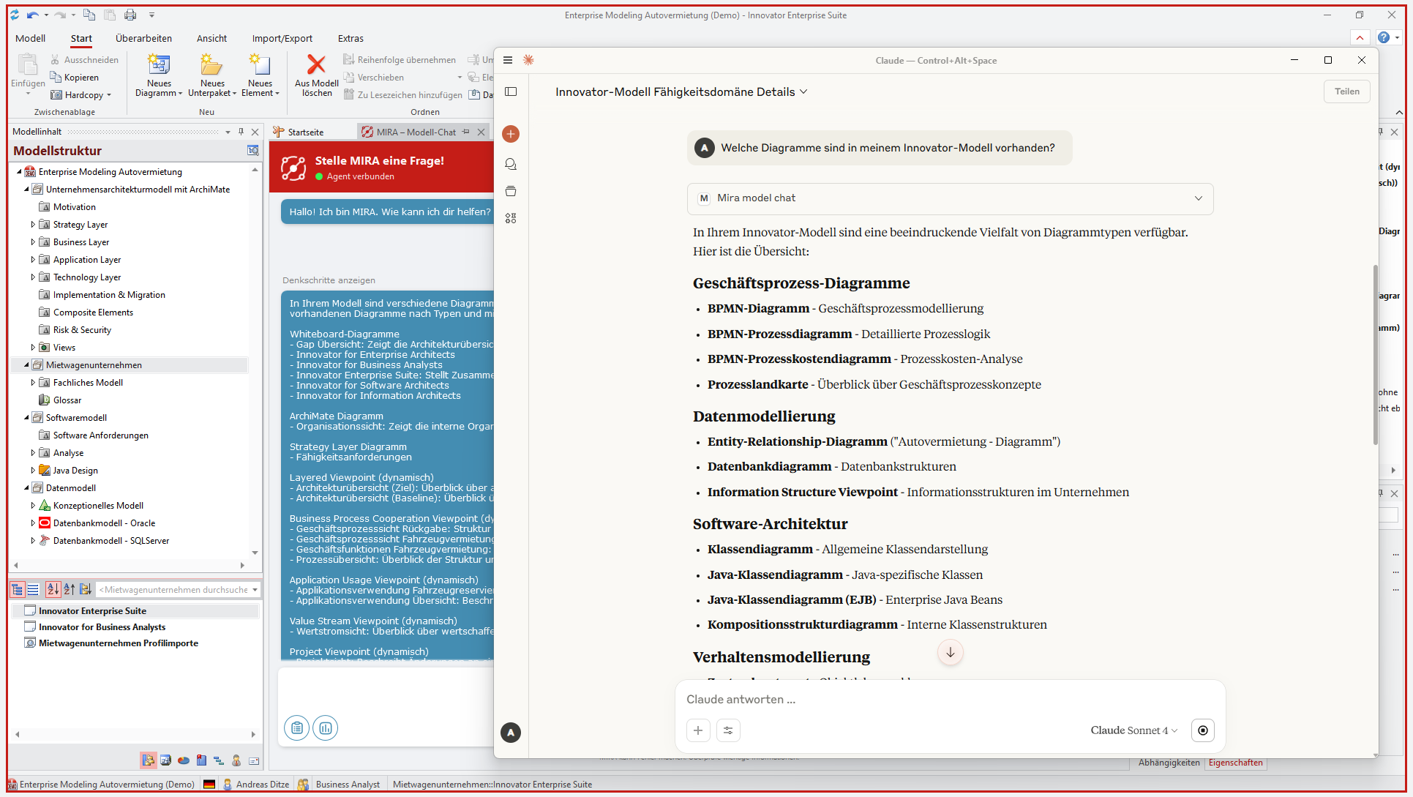Image resolution: width=1413 pixels, height=797 pixels.
Task: Open the Claude Sonnet 4 model dropdown
Action: point(1133,730)
